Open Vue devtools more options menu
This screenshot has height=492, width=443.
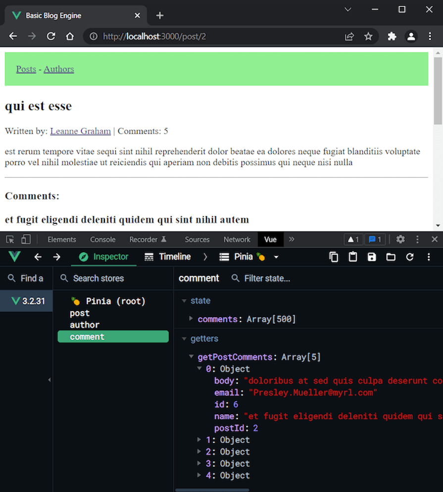[429, 257]
